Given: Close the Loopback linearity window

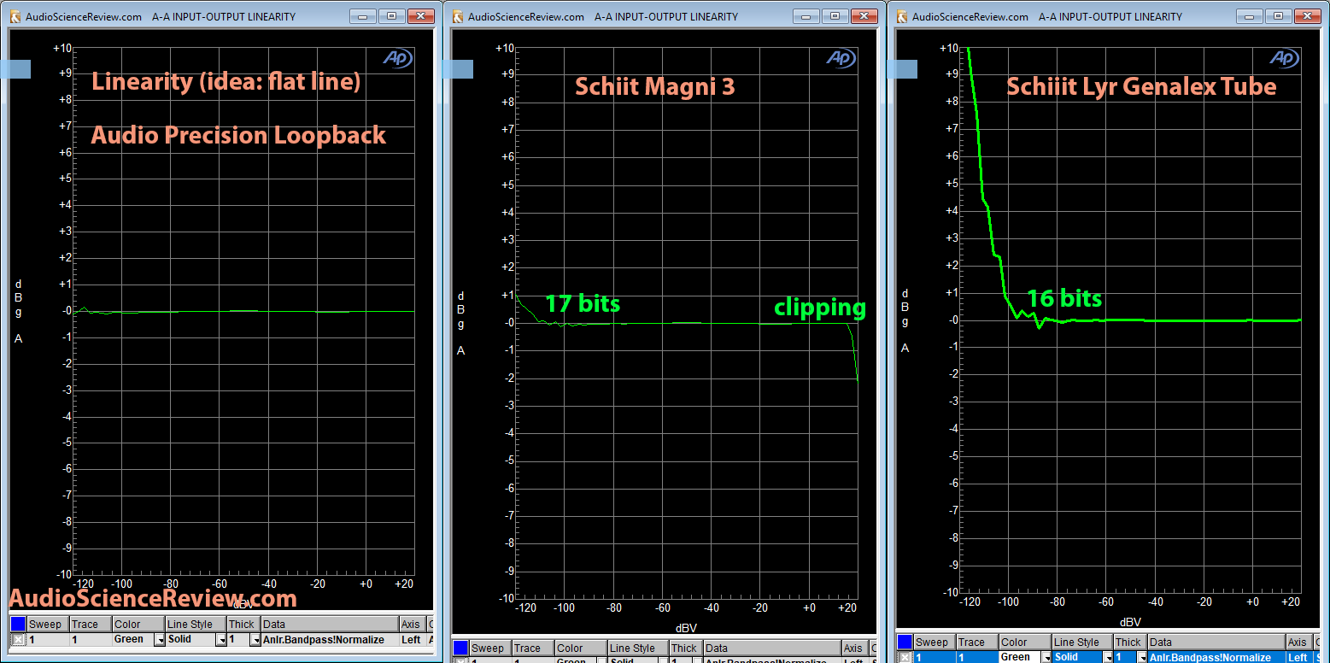Looking at the screenshot, I should point(419,16).
